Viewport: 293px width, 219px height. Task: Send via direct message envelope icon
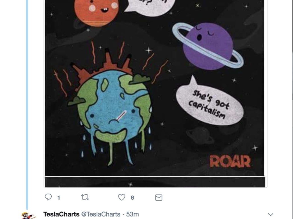159,197
